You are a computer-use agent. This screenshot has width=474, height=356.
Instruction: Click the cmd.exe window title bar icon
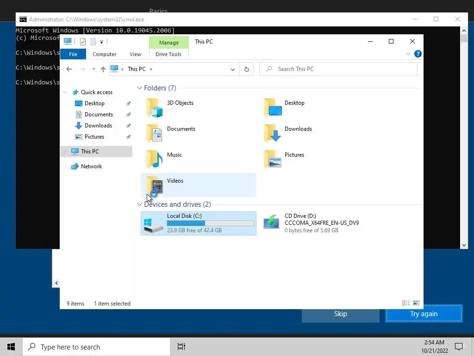[x=23, y=19]
